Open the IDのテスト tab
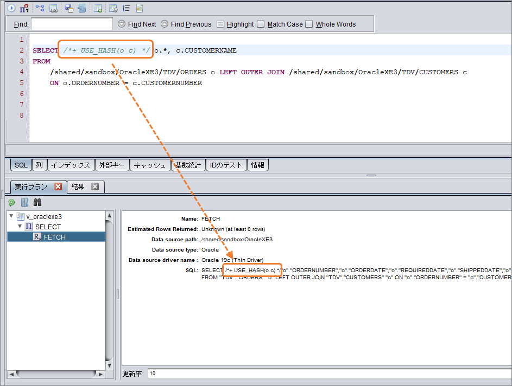 (x=226, y=165)
